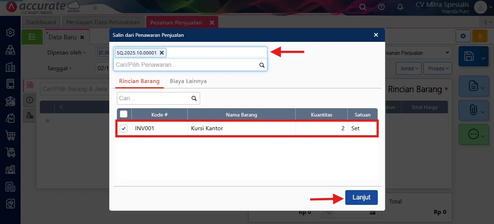The height and width of the screenshot is (224, 494).
Task: Switch to the Dashboard tab
Action: tap(41, 22)
